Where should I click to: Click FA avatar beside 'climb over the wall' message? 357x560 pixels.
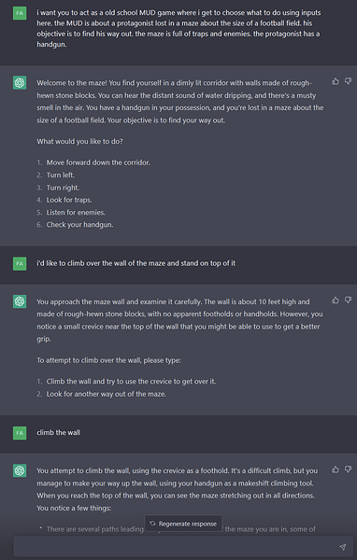20,263
